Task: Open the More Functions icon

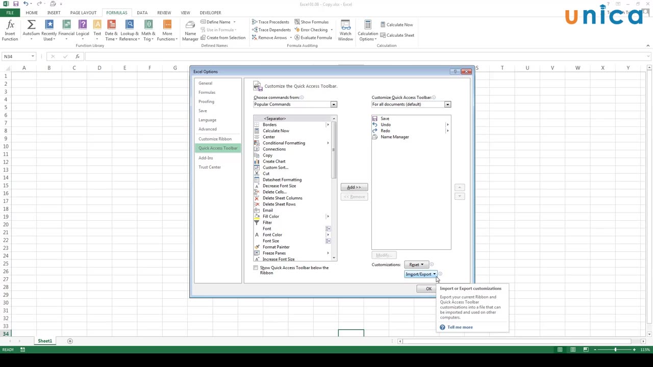Action: point(167,31)
